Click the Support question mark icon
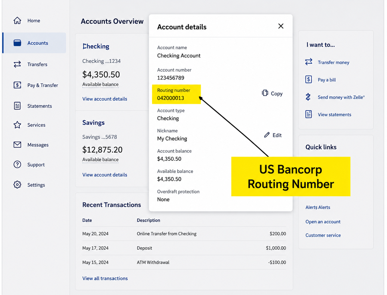The image size is (387, 295). pyautogui.click(x=17, y=164)
